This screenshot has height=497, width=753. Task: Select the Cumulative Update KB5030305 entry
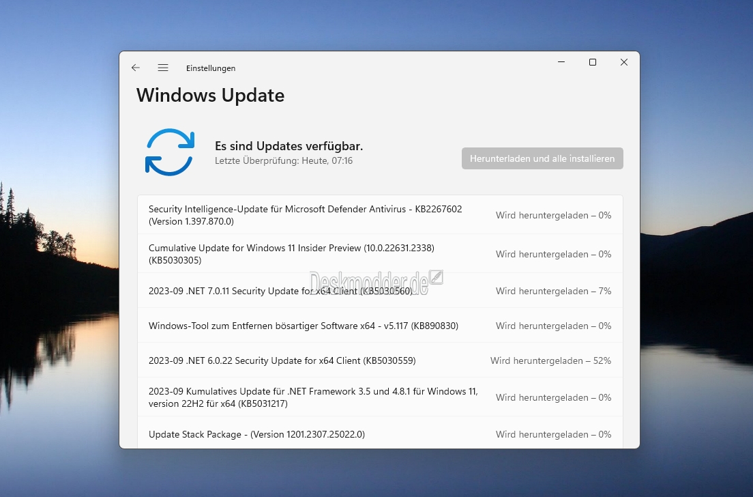(380, 254)
